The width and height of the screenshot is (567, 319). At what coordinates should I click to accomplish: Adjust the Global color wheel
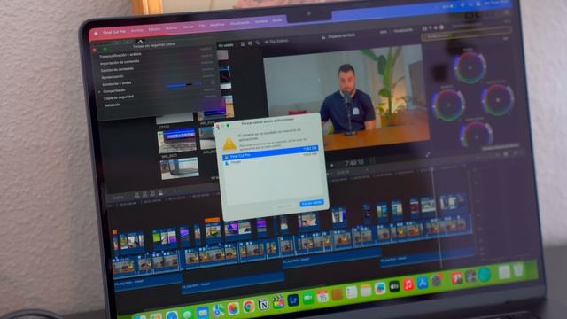[470, 67]
